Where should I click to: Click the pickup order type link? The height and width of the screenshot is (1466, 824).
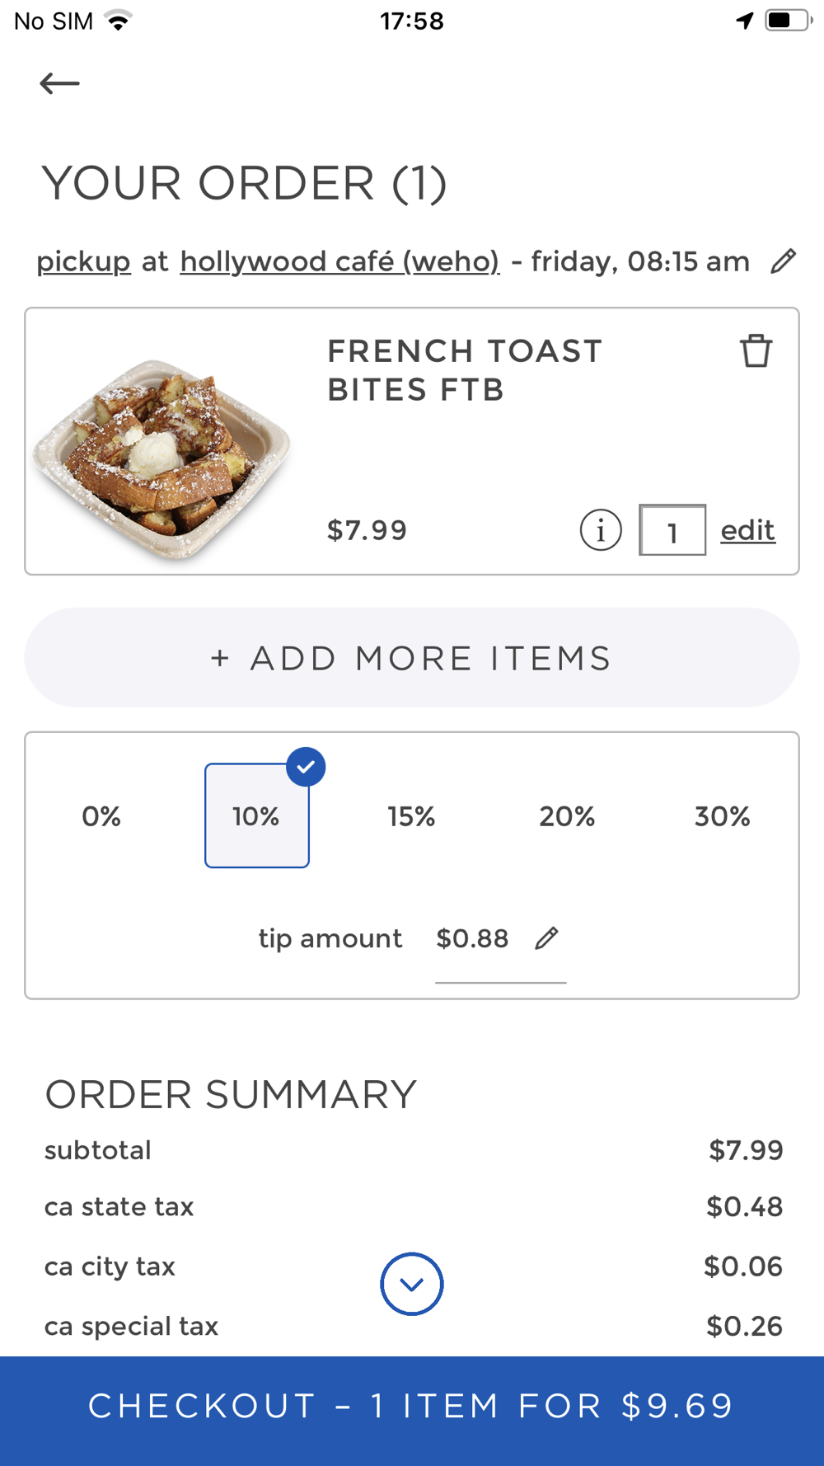[x=83, y=261]
